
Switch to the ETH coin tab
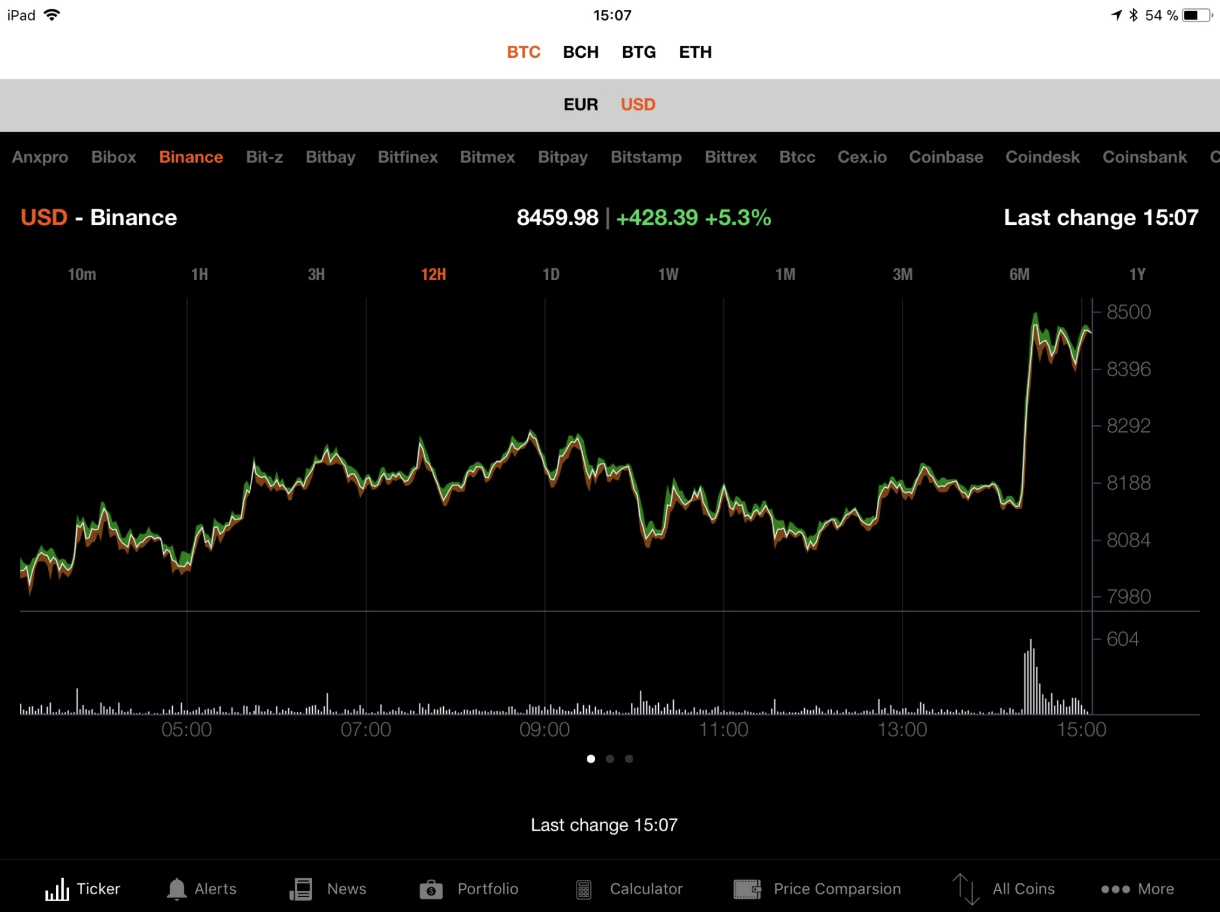695,52
